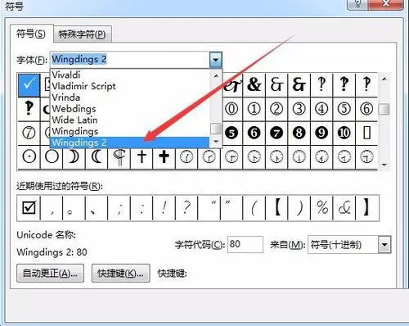
Task: Choose the semicolon in recently used symbols
Action: click(x=119, y=208)
